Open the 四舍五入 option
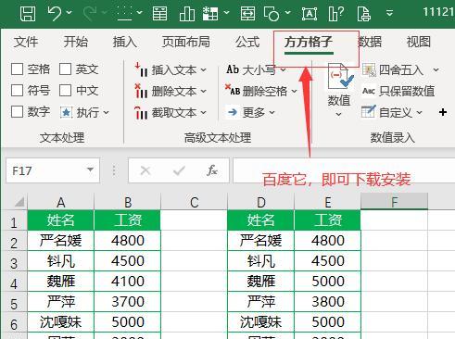The image size is (455, 339). point(400,70)
